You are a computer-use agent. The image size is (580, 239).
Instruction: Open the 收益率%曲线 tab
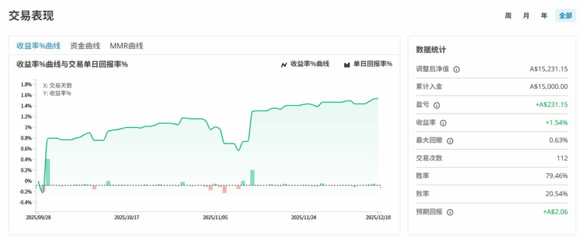[x=39, y=46]
